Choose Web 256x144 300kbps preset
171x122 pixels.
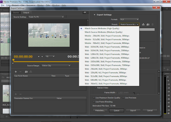pos(109,69)
